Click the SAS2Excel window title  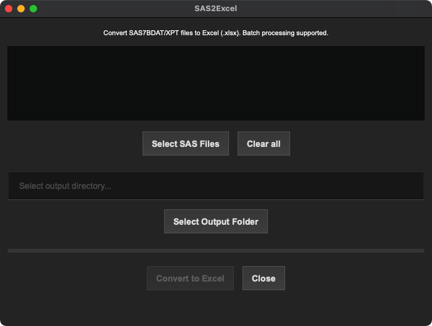pos(216,9)
